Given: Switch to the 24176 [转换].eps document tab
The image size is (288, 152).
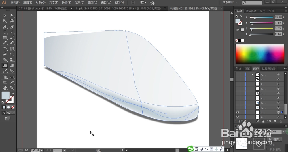Looking at the screenshot, I should click(x=43, y=8).
